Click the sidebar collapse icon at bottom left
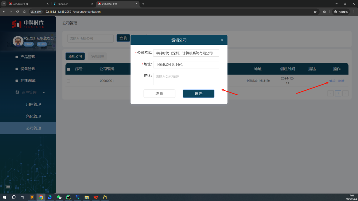The height and width of the screenshot is (201, 358). [x=8, y=187]
